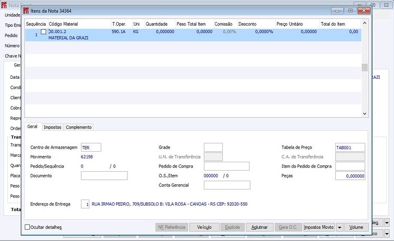
Task: Click the Aglutinar button
Action: pos(260,227)
